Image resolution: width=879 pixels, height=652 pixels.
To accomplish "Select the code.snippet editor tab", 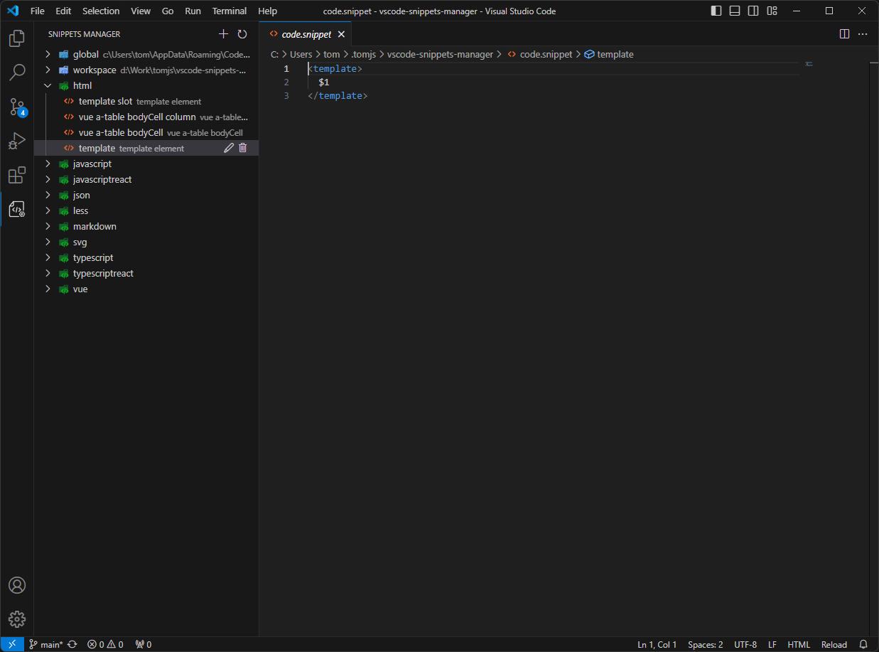I will [x=306, y=34].
